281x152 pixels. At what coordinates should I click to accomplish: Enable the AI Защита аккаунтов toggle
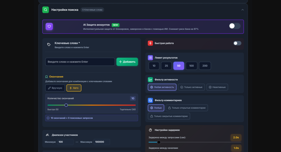pos(235,26)
